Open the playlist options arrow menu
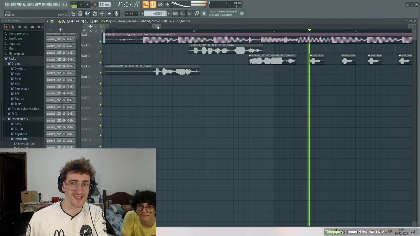 pos(47,21)
